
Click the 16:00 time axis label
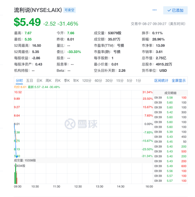pos(149,187)
